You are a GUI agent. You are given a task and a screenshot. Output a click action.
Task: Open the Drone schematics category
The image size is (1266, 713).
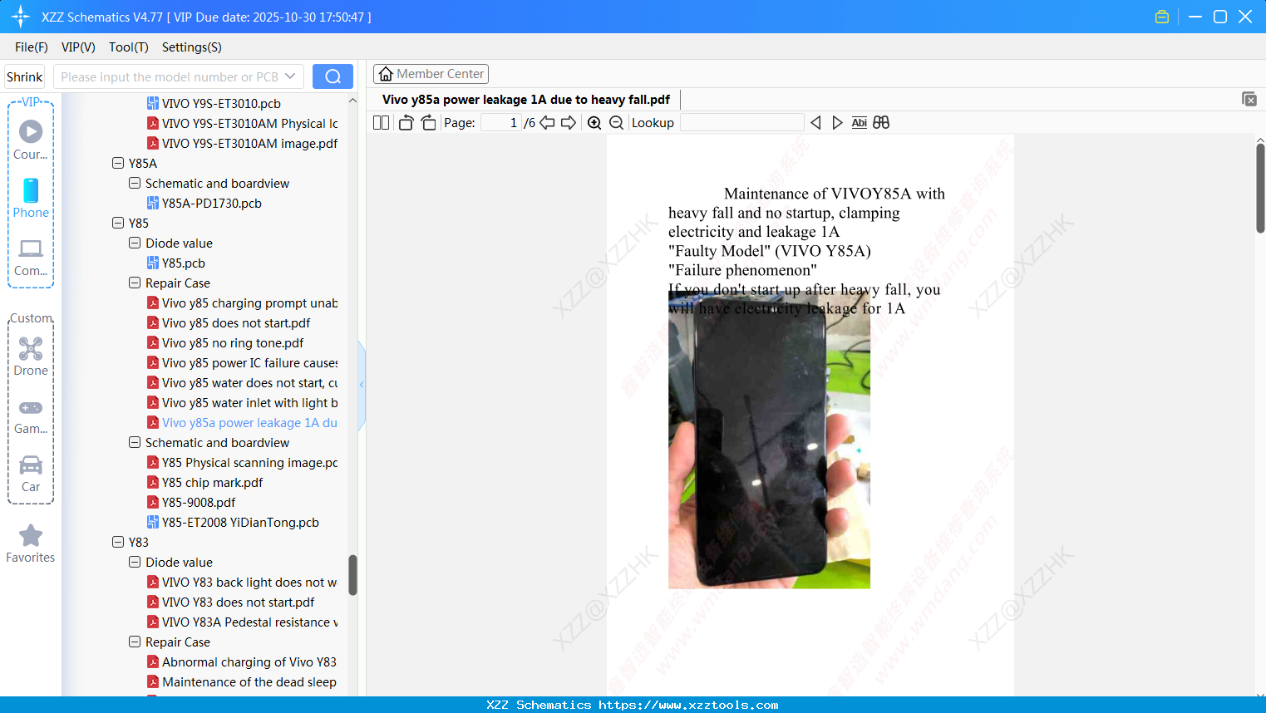pyautogui.click(x=30, y=356)
